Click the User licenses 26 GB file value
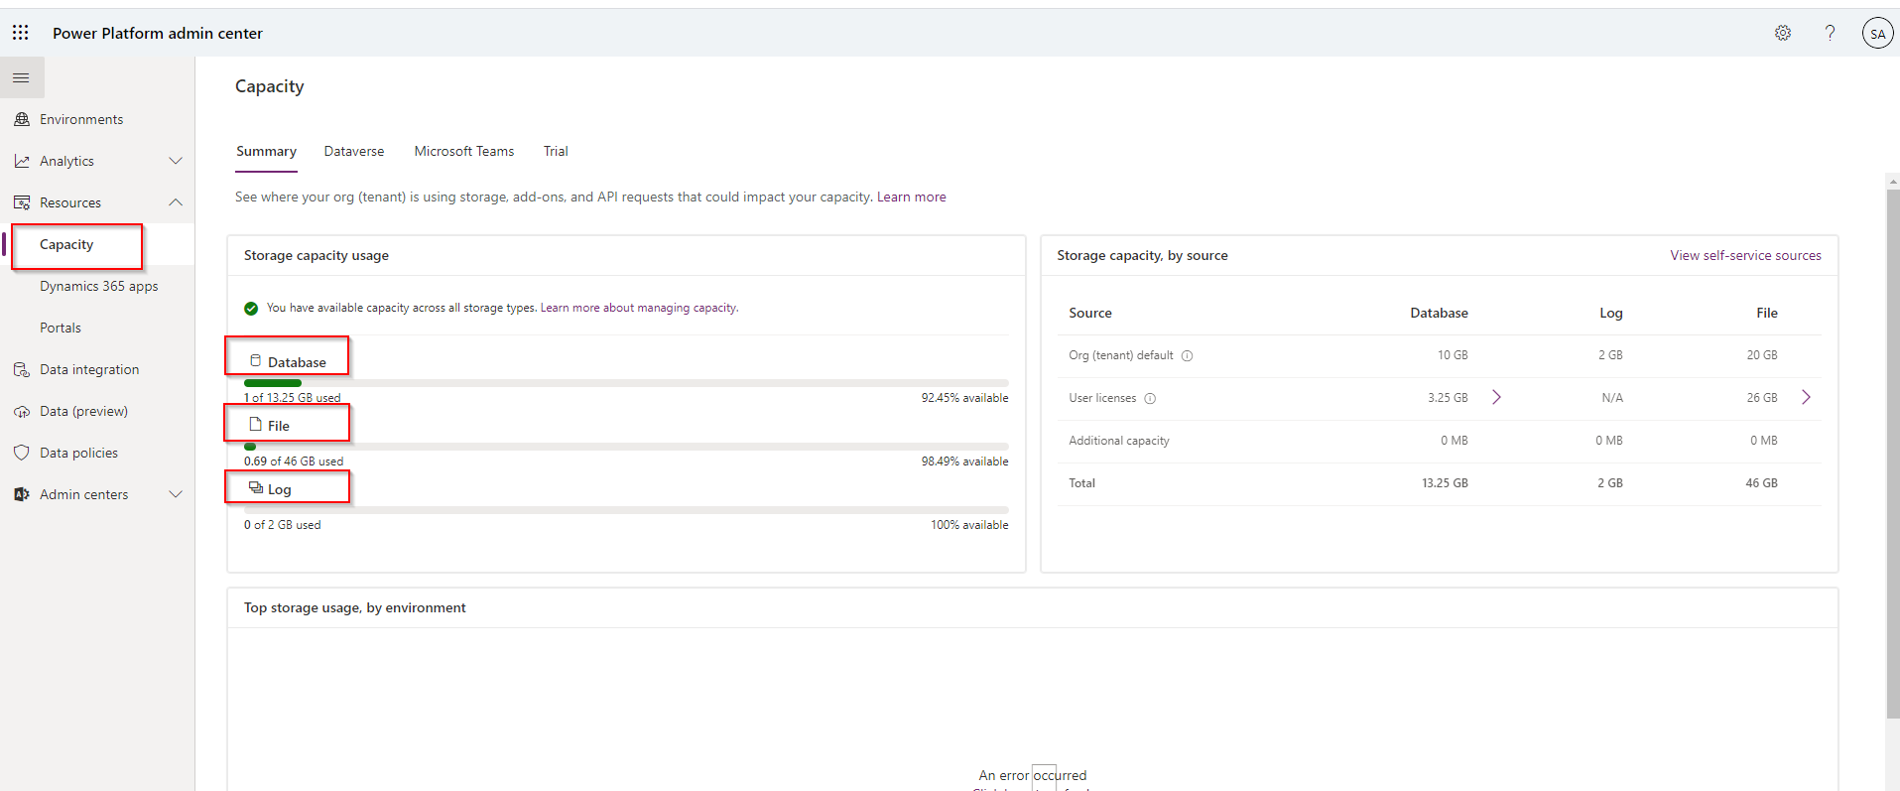 [x=1762, y=398]
